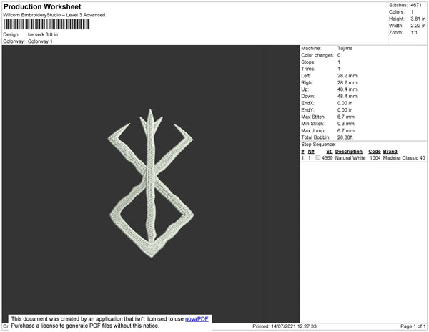The width and height of the screenshot is (429, 332).
Task: Select the Stop Sequence label
Action: pyautogui.click(x=318, y=145)
